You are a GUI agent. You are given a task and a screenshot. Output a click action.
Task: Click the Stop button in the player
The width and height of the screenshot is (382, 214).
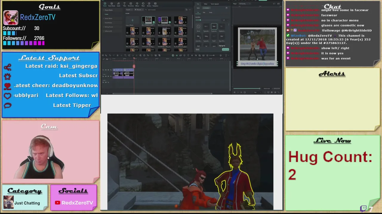click(245, 92)
